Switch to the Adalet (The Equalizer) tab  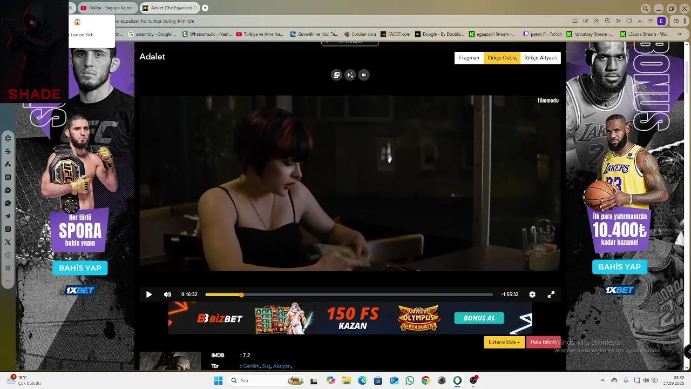[170, 8]
